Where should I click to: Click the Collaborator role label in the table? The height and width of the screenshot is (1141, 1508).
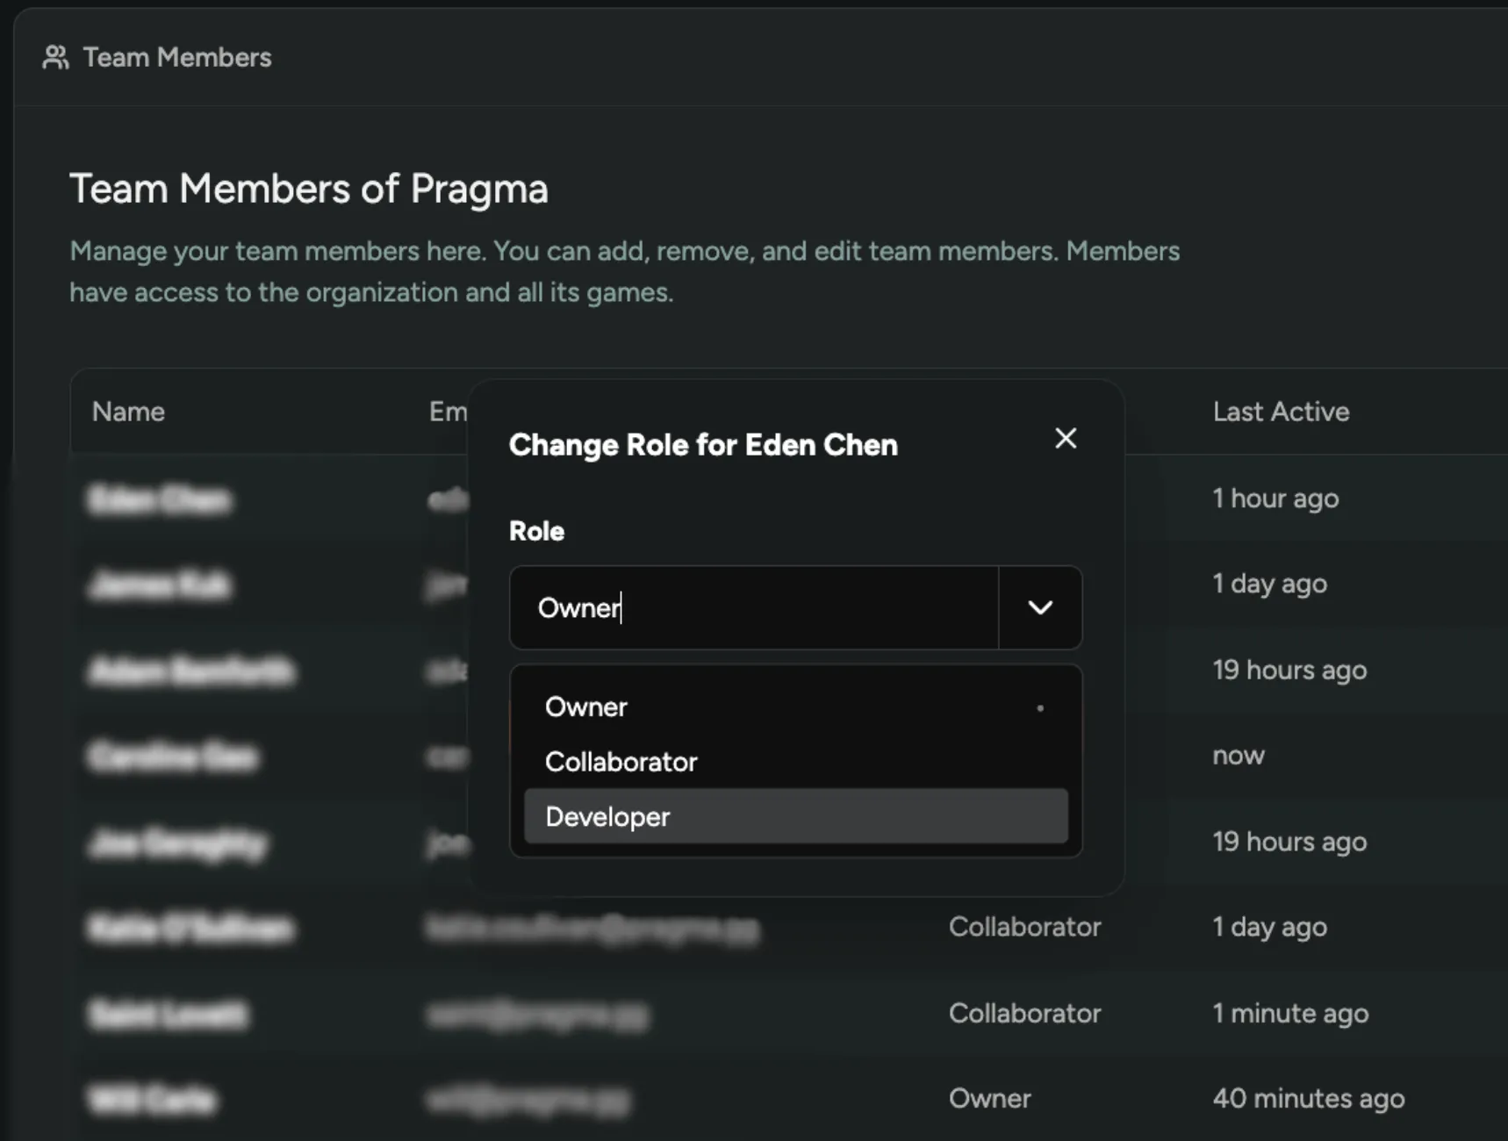pyautogui.click(x=1024, y=927)
